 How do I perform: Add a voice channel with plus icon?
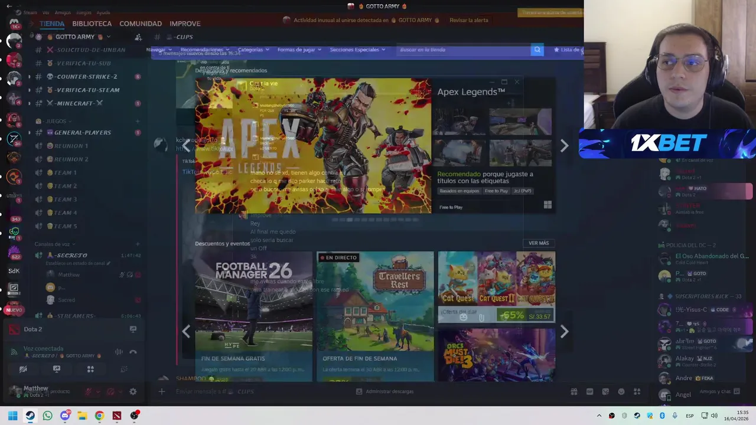pos(138,244)
